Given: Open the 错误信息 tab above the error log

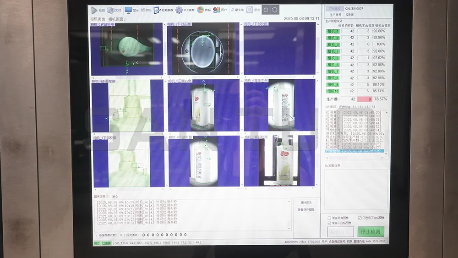Looking at the screenshot, I should pyautogui.click(x=101, y=196).
